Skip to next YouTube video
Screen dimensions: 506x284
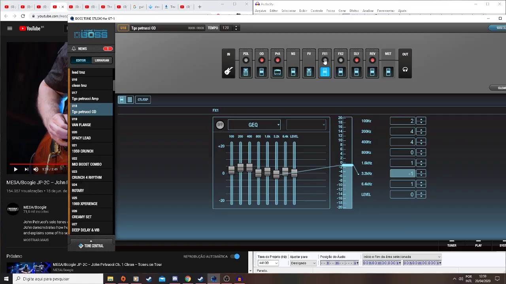[x=26, y=169]
